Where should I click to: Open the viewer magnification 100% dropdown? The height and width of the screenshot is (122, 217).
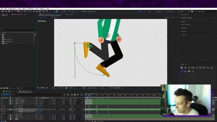(48, 88)
